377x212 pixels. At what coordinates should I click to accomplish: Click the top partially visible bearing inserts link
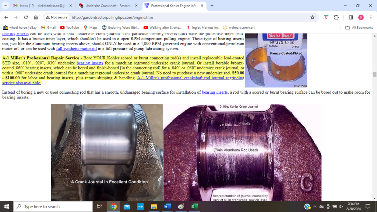pos(15,34)
